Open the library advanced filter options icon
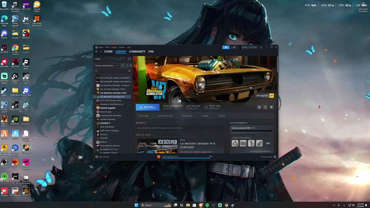The image size is (370, 208). (129, 71)
